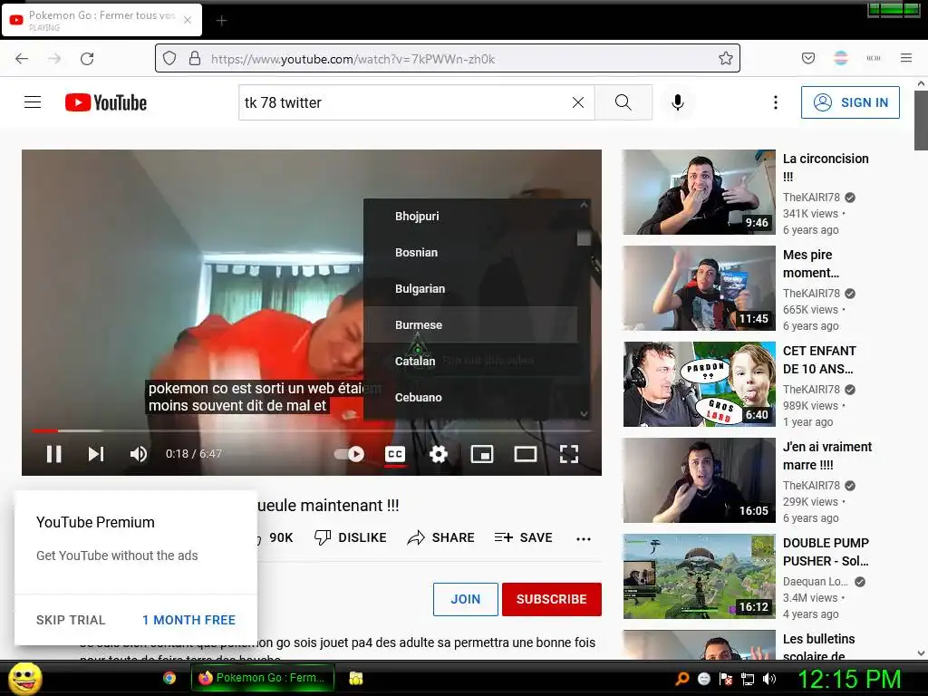Open taskbar search magnifier icon
Screen dimensions: 928x696
point(682,679)
